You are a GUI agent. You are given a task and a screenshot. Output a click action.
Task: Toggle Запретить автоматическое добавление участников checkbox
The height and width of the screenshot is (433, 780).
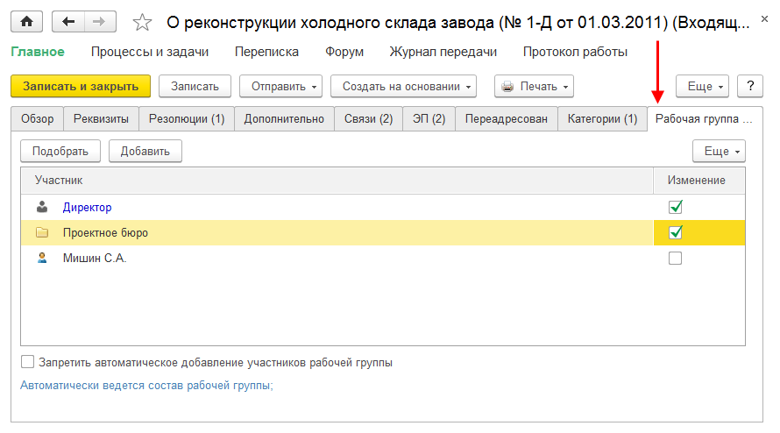28,361
